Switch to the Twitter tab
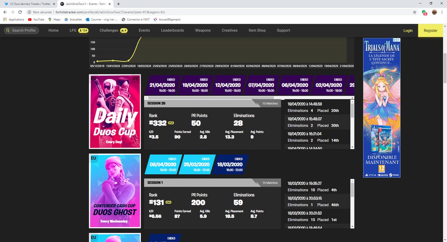447x242 pixels. coord(29,4)
